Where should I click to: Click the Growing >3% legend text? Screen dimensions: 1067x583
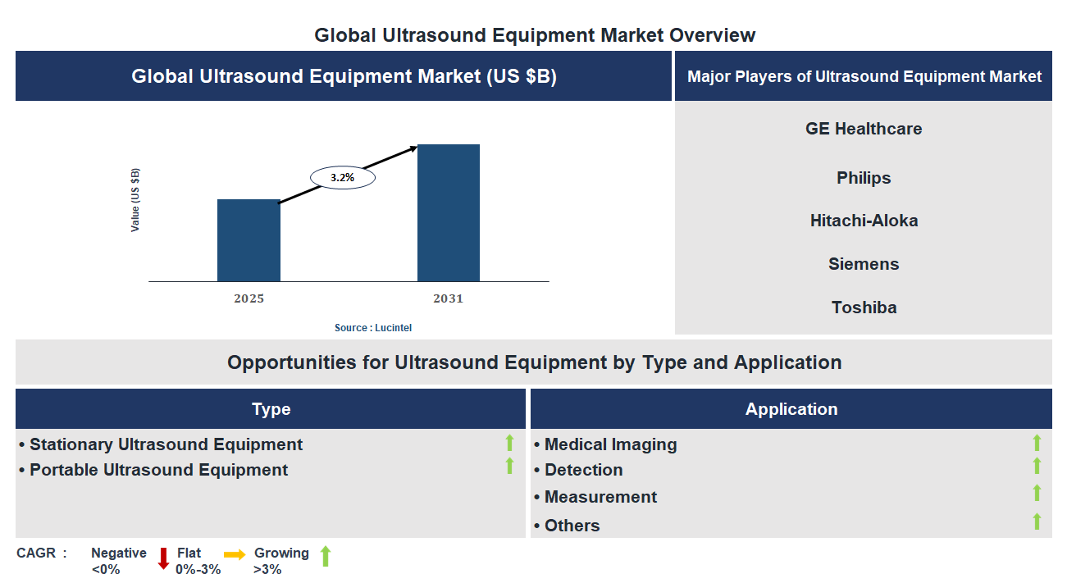281,561
